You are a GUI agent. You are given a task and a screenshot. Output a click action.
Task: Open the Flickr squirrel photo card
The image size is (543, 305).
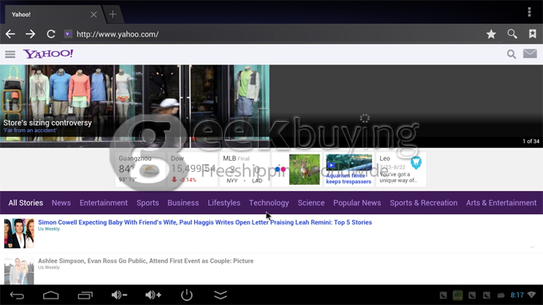pyautogui.click(x=296, y=170)
